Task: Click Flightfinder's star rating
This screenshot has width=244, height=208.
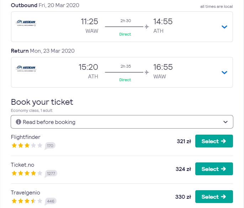Action: [27, 146]
